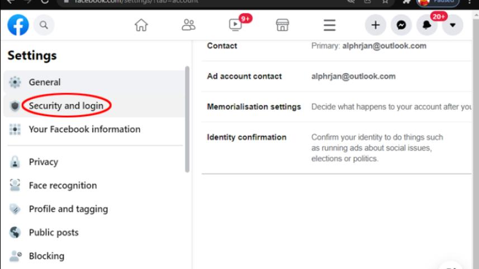
Task: Open the Messenger icon
Action: pos(401,25)
